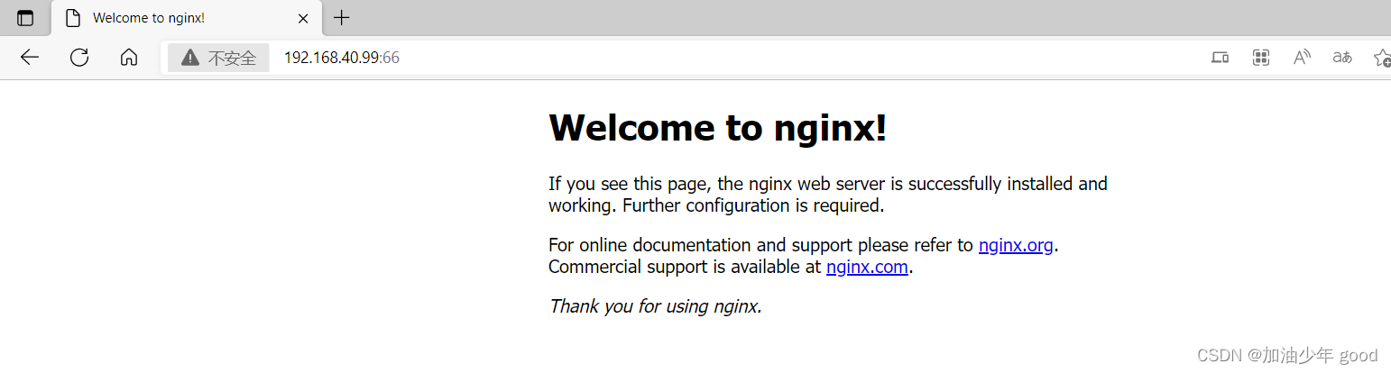Open the apps grid icon in address bar

pos(1261,58)
